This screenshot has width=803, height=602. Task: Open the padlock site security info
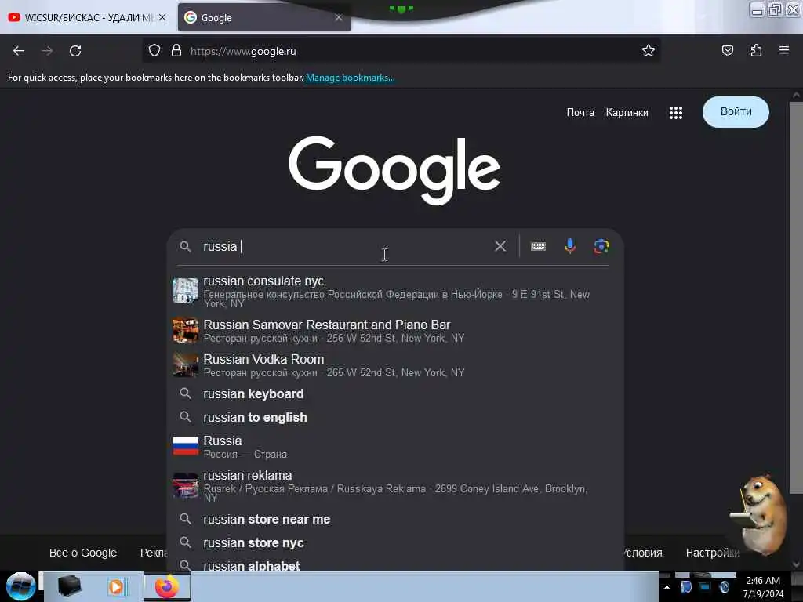(x=176, y=51)
